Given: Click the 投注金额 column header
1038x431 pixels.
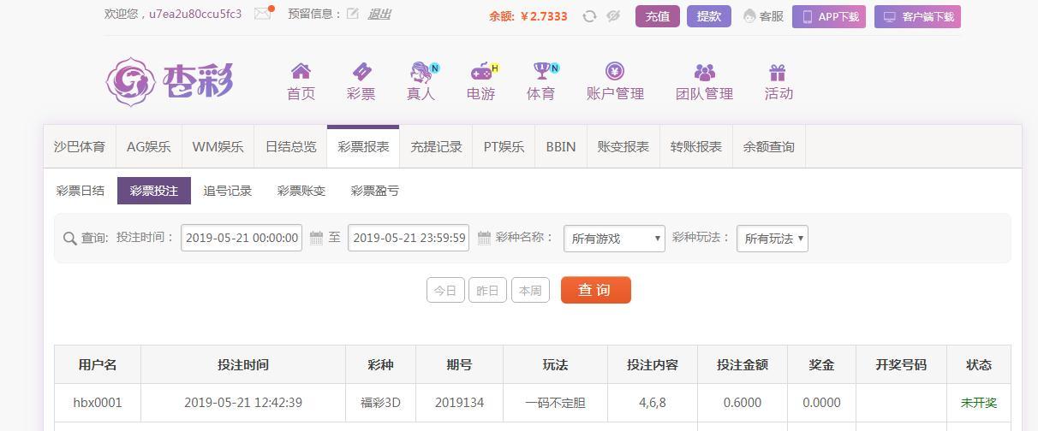Looking at the screenshot, I should coord(743,364).
